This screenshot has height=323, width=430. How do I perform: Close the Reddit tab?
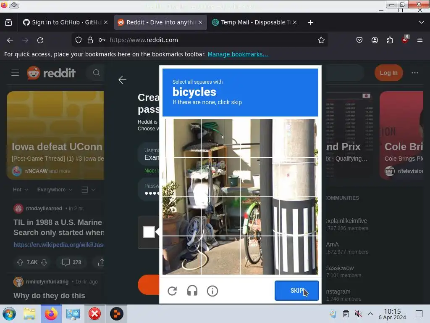coord(200,23)
